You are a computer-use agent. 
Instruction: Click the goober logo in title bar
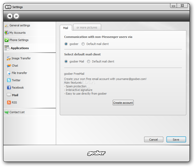tap(8, 7)
